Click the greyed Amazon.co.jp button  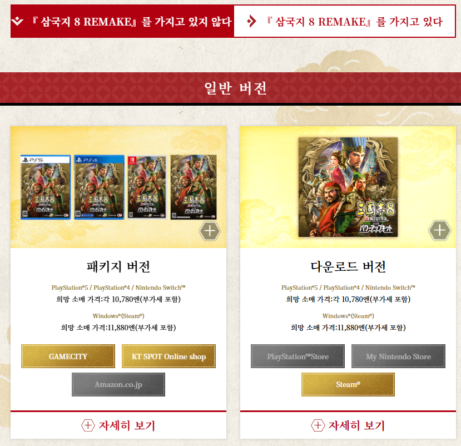click(x=118, y=385)
